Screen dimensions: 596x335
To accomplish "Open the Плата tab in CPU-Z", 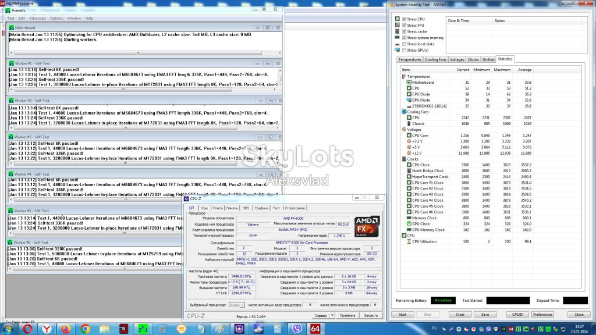I will point(218,208).
